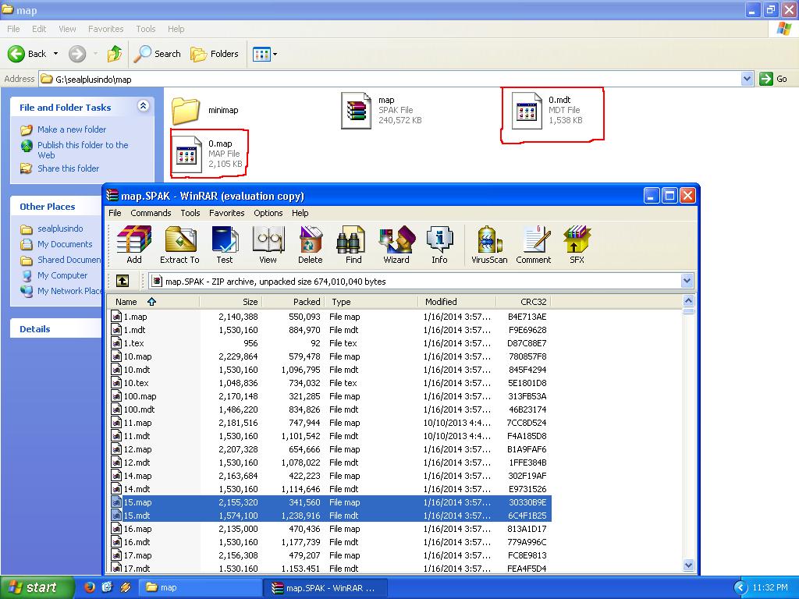The image size is (799, 599).
Task: Expand hidden system tray icons
Action: click(740, 588)
